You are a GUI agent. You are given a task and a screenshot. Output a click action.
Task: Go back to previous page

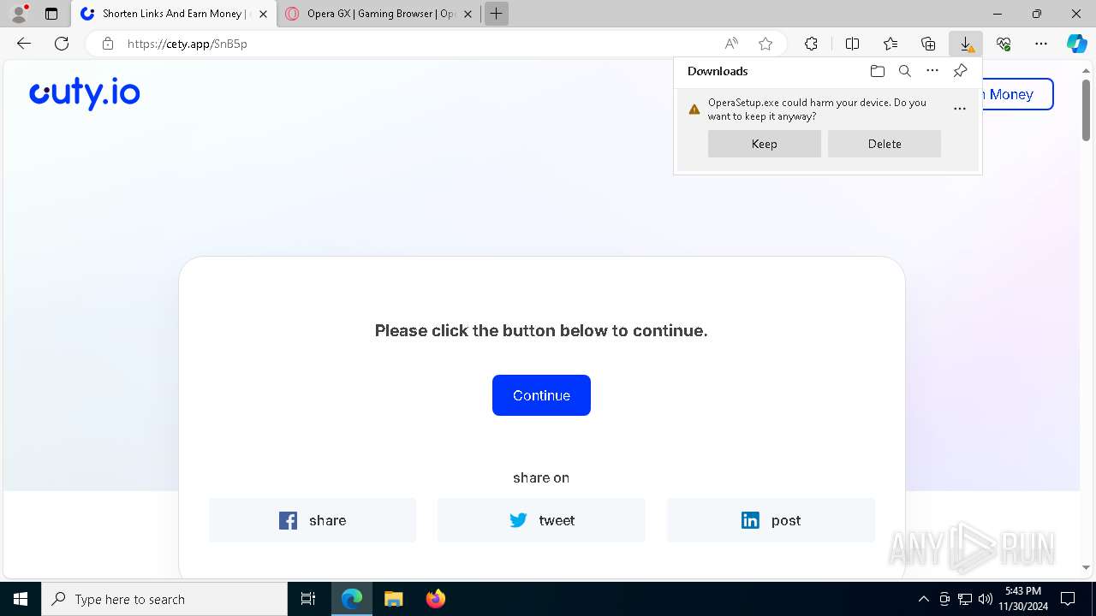click(x=24, y=44)
